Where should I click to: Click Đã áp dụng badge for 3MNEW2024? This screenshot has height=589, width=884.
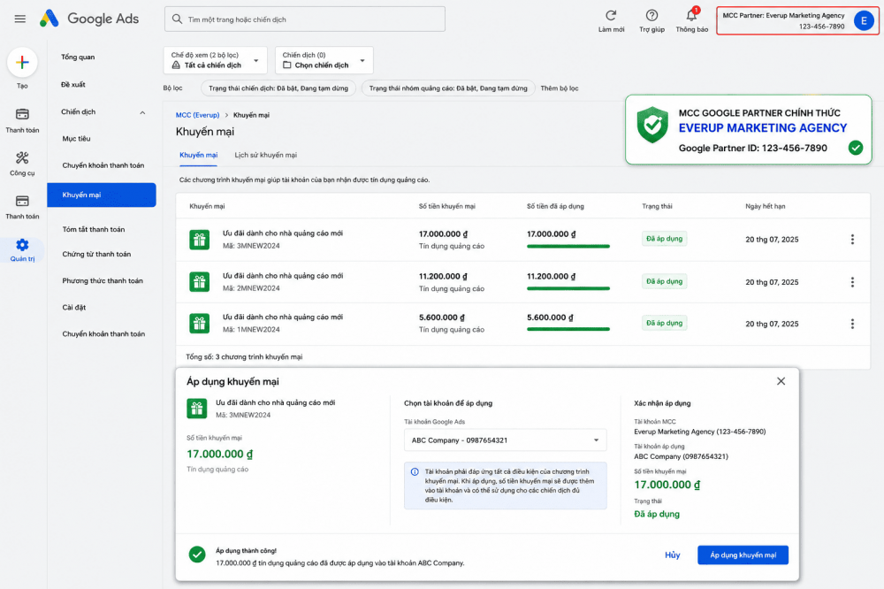pos(664,239)
